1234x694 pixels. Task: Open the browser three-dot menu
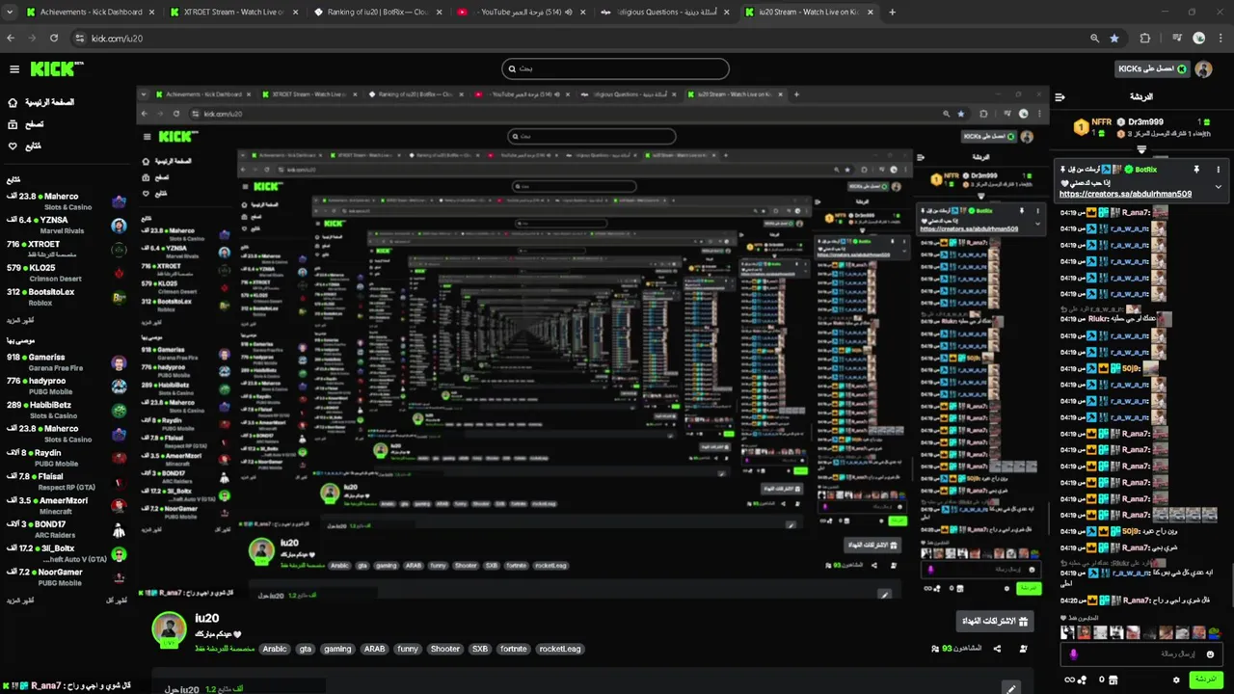tap(1221, 39)
